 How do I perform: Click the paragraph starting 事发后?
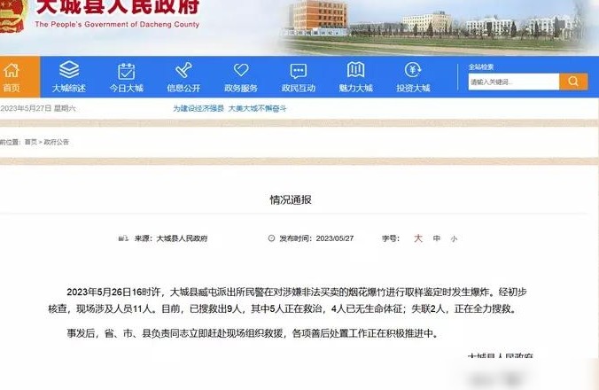coord(253,333)
